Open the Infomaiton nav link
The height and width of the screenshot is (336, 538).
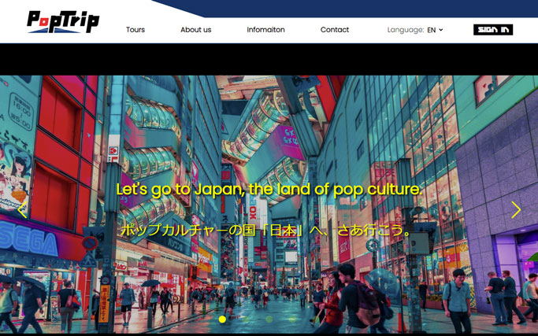265,30
